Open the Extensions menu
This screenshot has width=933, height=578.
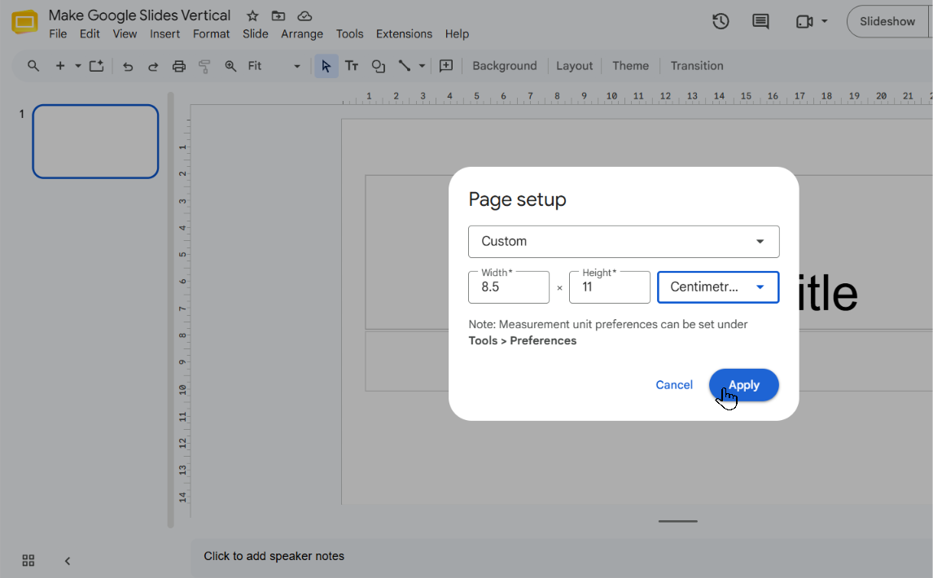[x=404, y=34]
